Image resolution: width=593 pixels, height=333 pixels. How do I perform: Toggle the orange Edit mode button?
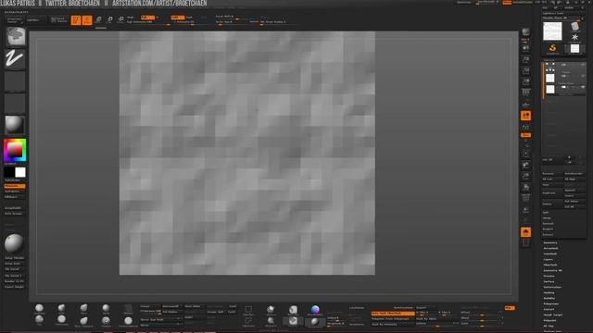point(76,20)
